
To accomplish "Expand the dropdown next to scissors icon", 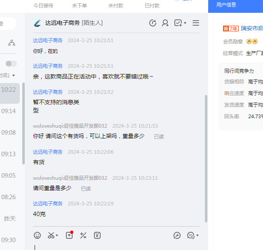I will [x=57, y=236].
